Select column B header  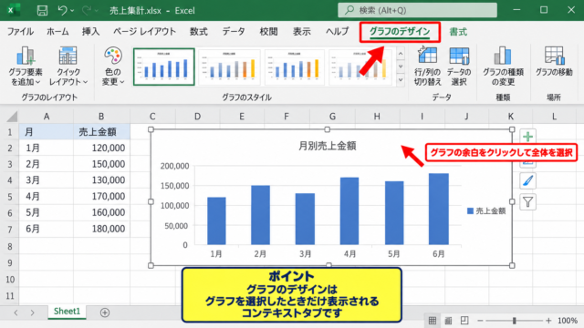(x=101, y=117)
